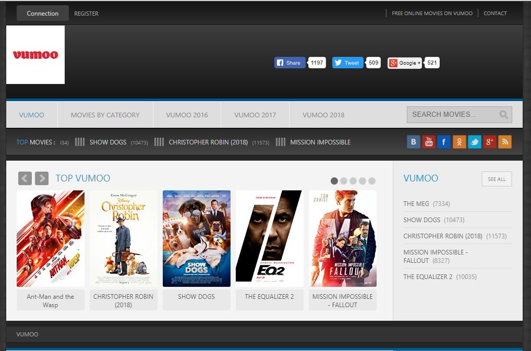Select the first carousel pagination dot
Image resolution: width=531 pixels, height=351 pixels.
pos(334,181)
